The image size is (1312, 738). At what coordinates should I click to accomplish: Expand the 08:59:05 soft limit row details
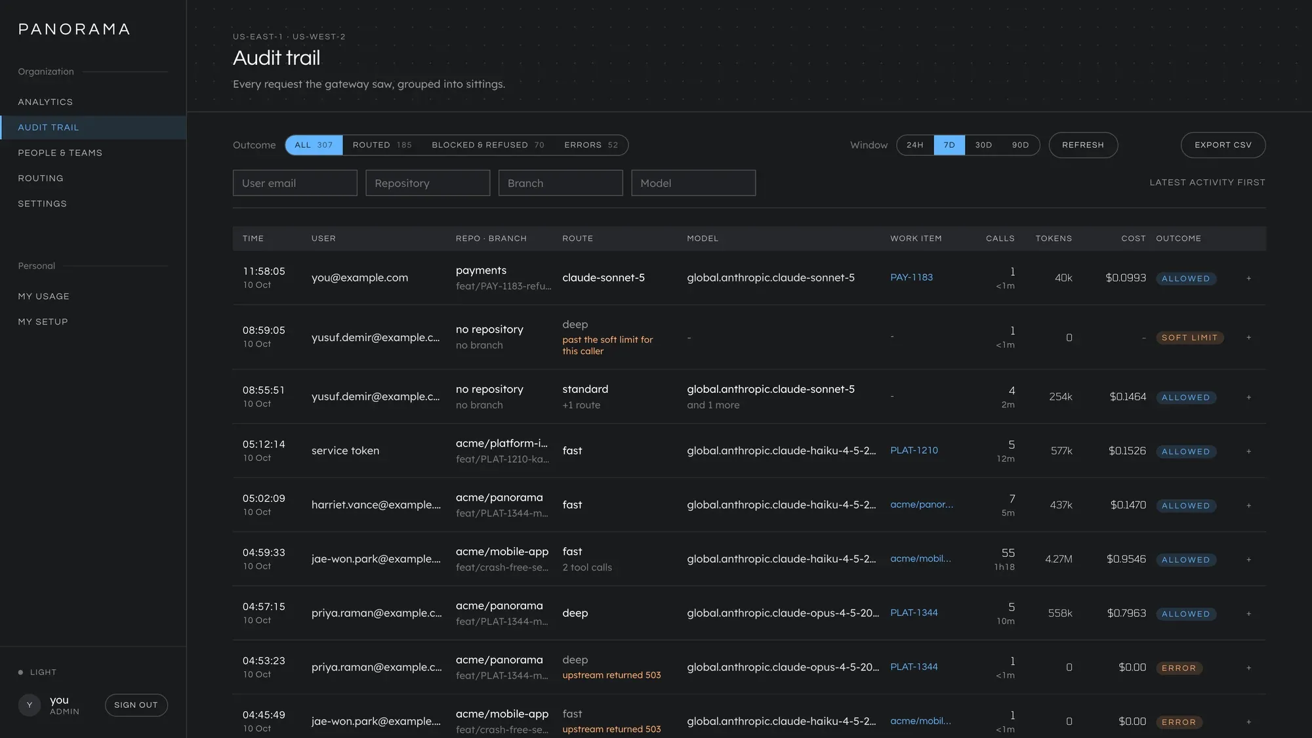1248,337
